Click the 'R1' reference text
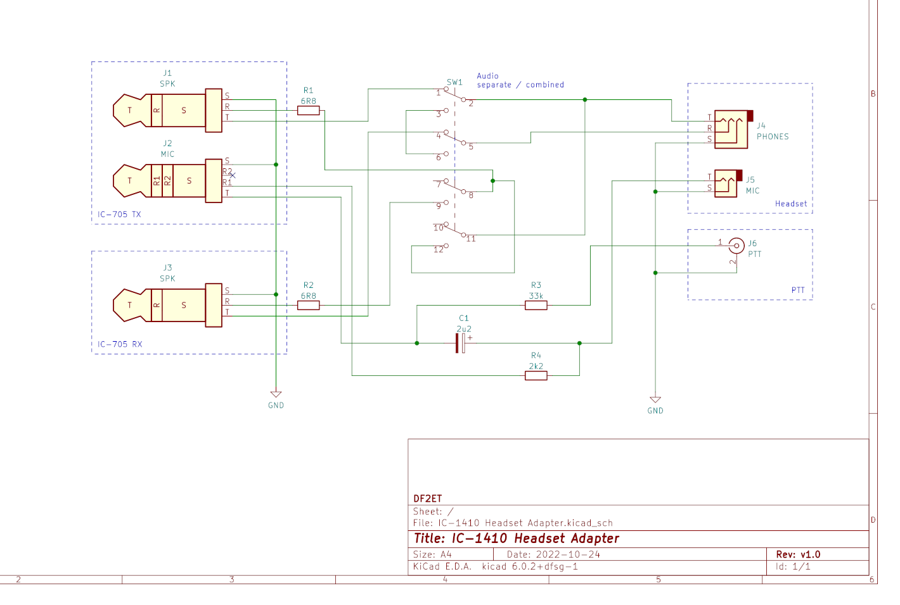Screen dimensions: 900x605 point(308,90)
